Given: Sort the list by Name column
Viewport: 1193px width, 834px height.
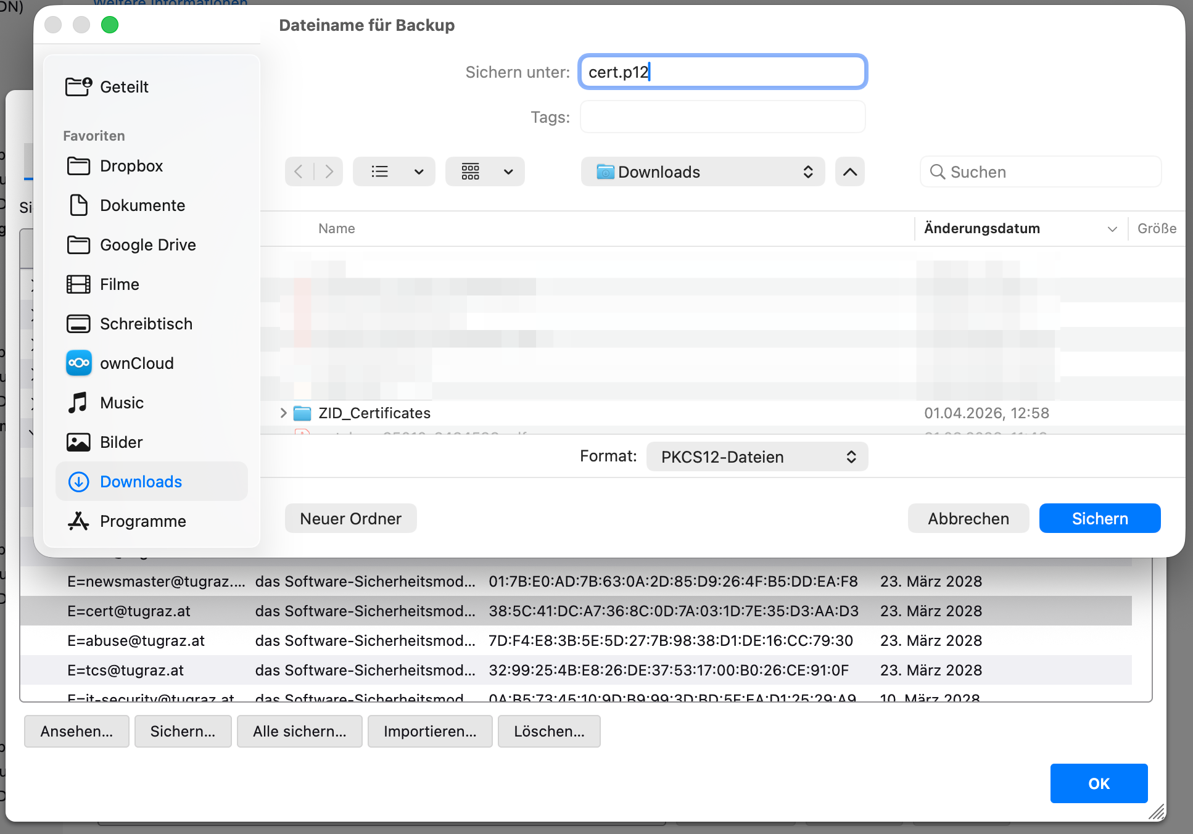Looking at the screenshot, I should (337, 228).
